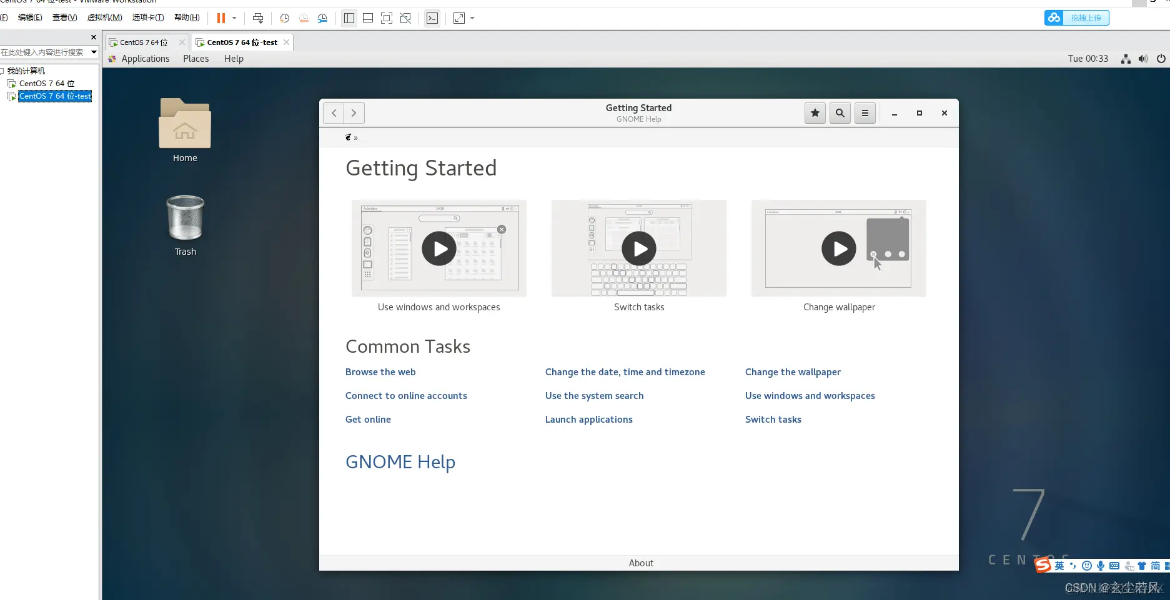Play the Use windows and workspaces video
This screenshot has width=1170, height=600.
pos(439,248)
